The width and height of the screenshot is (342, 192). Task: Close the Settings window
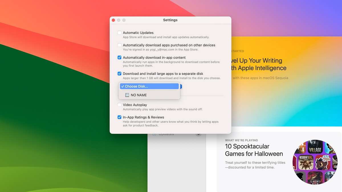pos(113,20)
